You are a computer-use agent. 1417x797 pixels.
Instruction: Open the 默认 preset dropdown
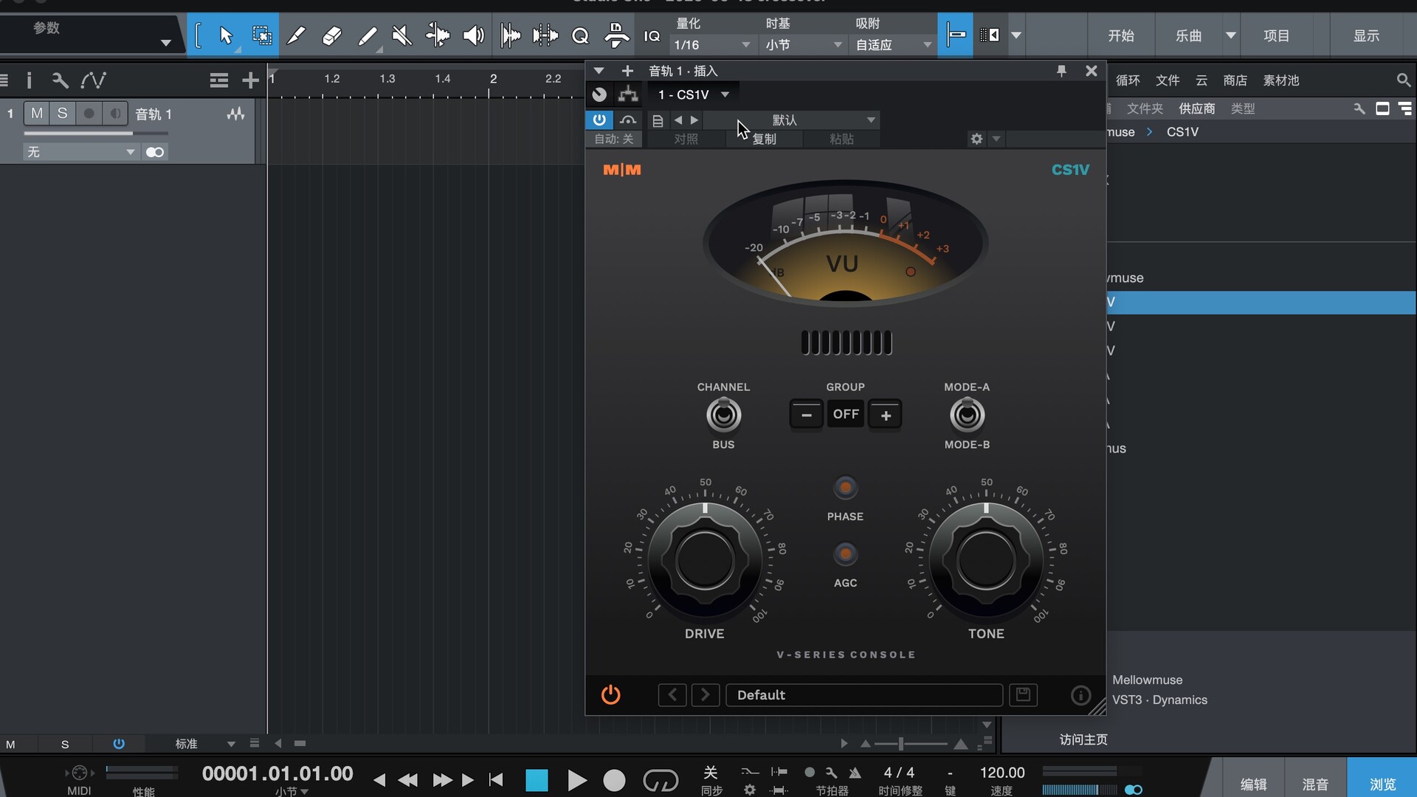pos(793,120)
